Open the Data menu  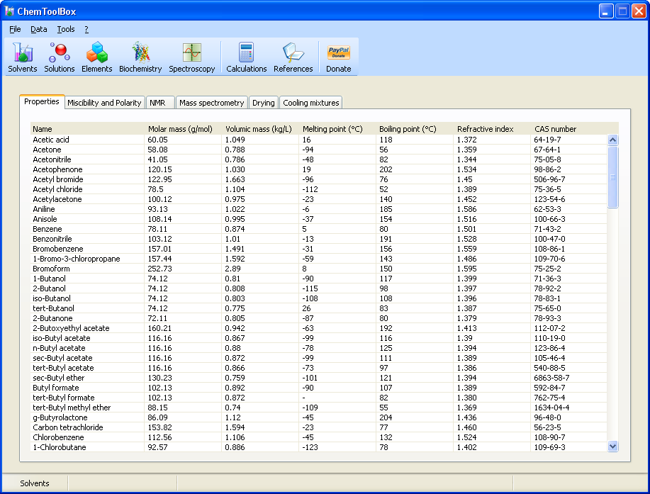coord(38,29)
